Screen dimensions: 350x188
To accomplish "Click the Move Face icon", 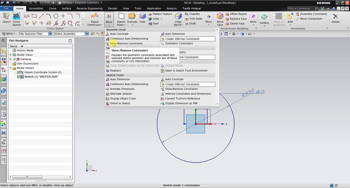I will (220, 16).
